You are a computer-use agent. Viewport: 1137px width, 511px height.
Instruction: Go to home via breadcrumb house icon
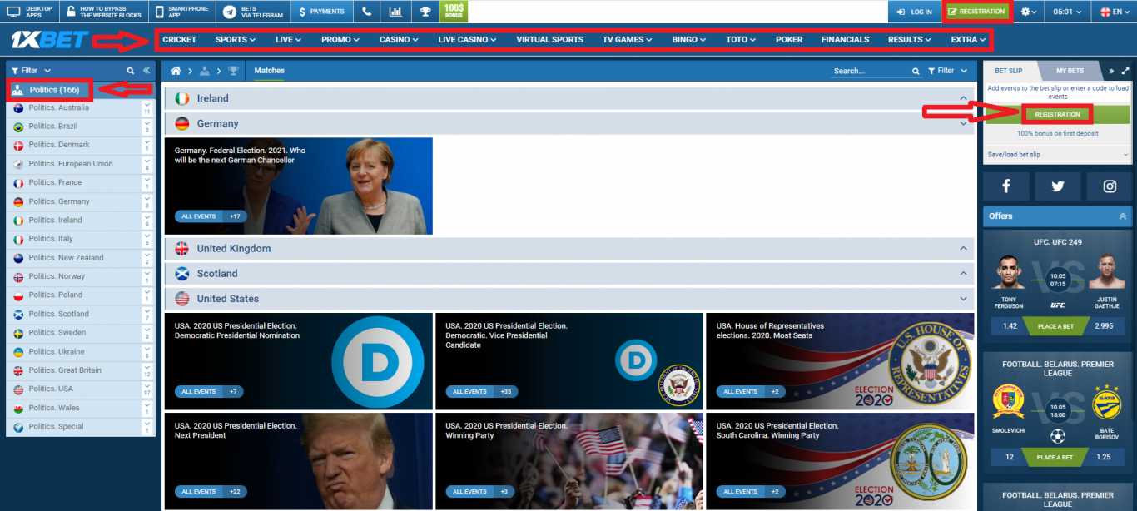coord(176,71)
